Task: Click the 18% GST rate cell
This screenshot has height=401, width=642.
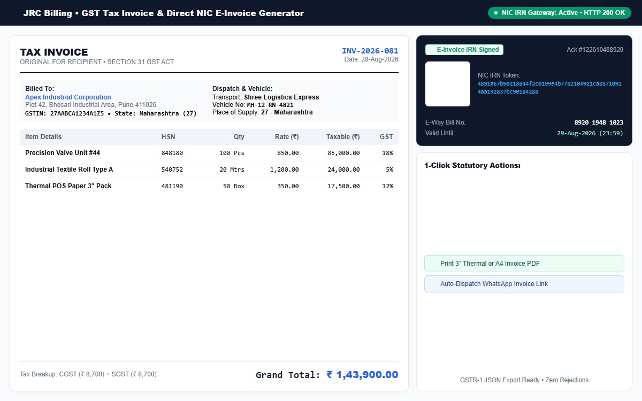Action: (x=387, y=153)
